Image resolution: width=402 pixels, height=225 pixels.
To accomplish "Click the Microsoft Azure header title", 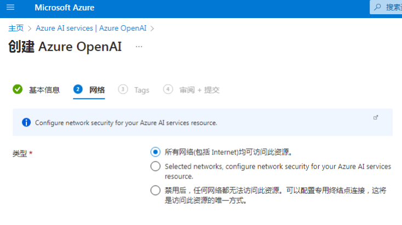I will (x=64, y=8).
